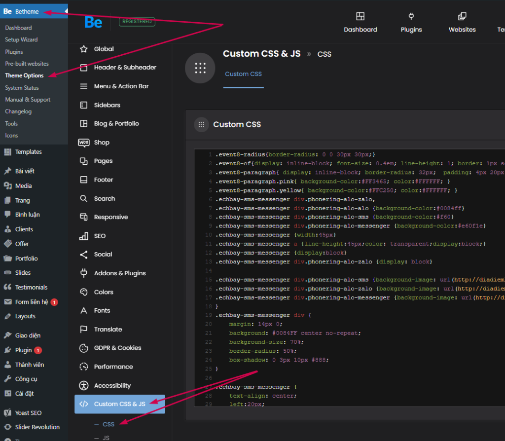
Task: Open System Status in sidebar
Action: pyautogui.click(x=22, y=88)
